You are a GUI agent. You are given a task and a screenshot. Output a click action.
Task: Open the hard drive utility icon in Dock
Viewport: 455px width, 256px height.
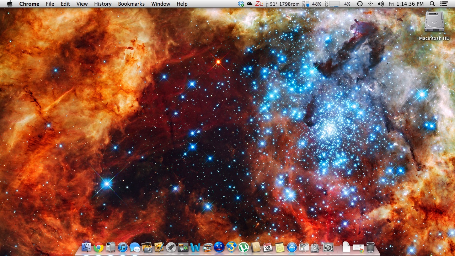click(x=316, y=247)
